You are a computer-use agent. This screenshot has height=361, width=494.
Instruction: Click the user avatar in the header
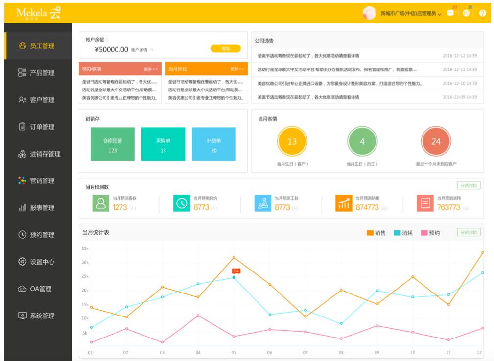[369, 13]
